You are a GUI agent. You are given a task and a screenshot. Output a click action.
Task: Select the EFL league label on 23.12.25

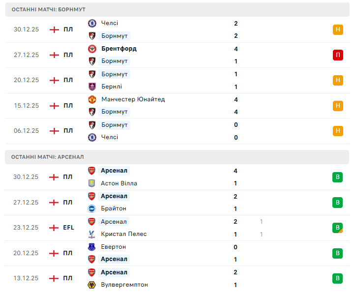tap(69, 228)
